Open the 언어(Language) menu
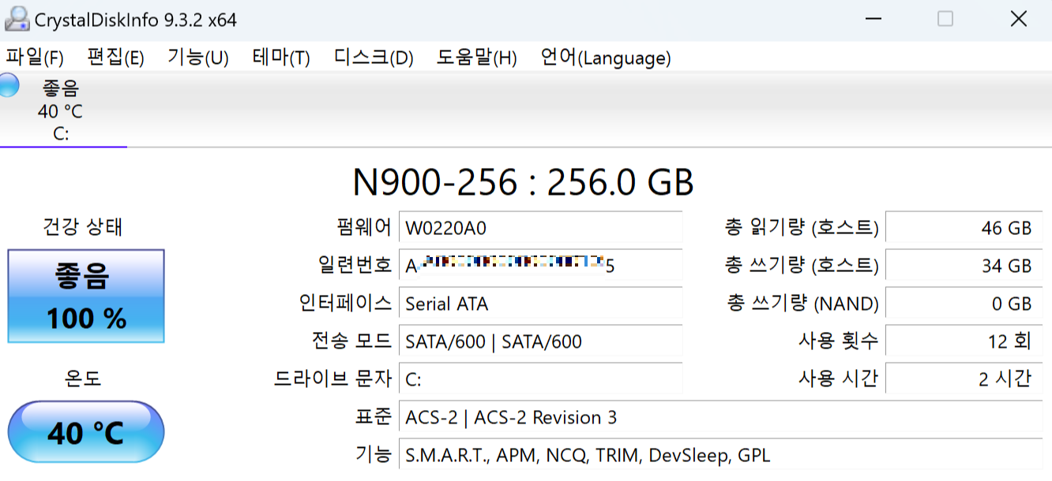1052x481 pixels. tap(606, 58)
